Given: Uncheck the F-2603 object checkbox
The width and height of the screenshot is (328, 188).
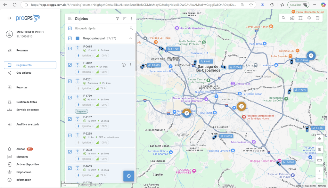Looking at the screenshot, I should click(70, 151).
